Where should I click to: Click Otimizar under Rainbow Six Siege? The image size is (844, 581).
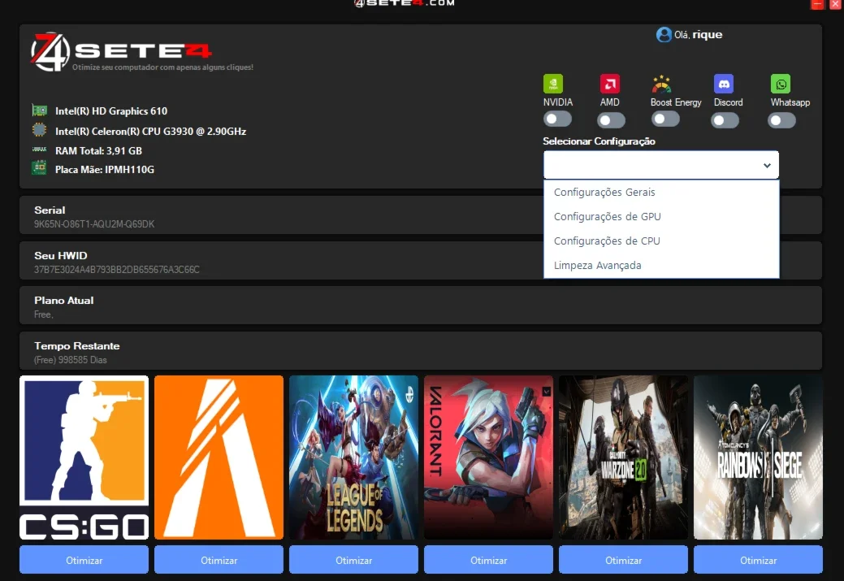[x=758, y=560]
